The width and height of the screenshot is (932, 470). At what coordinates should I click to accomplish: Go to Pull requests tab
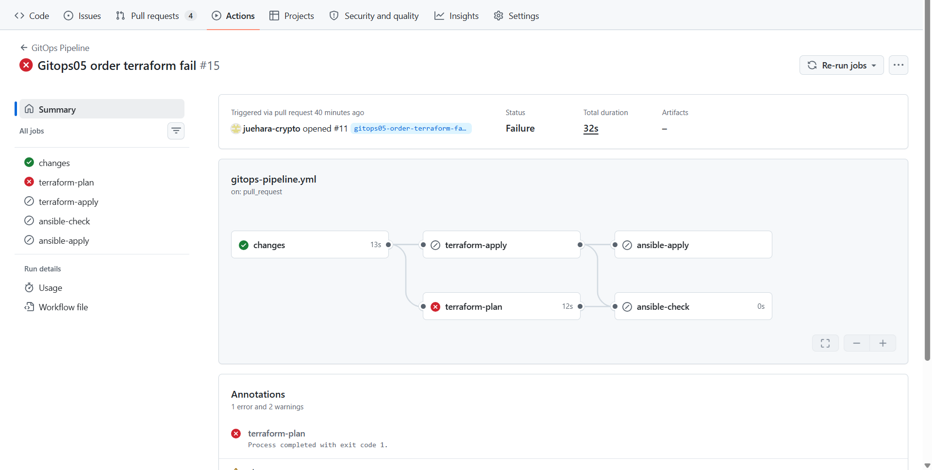156,16
